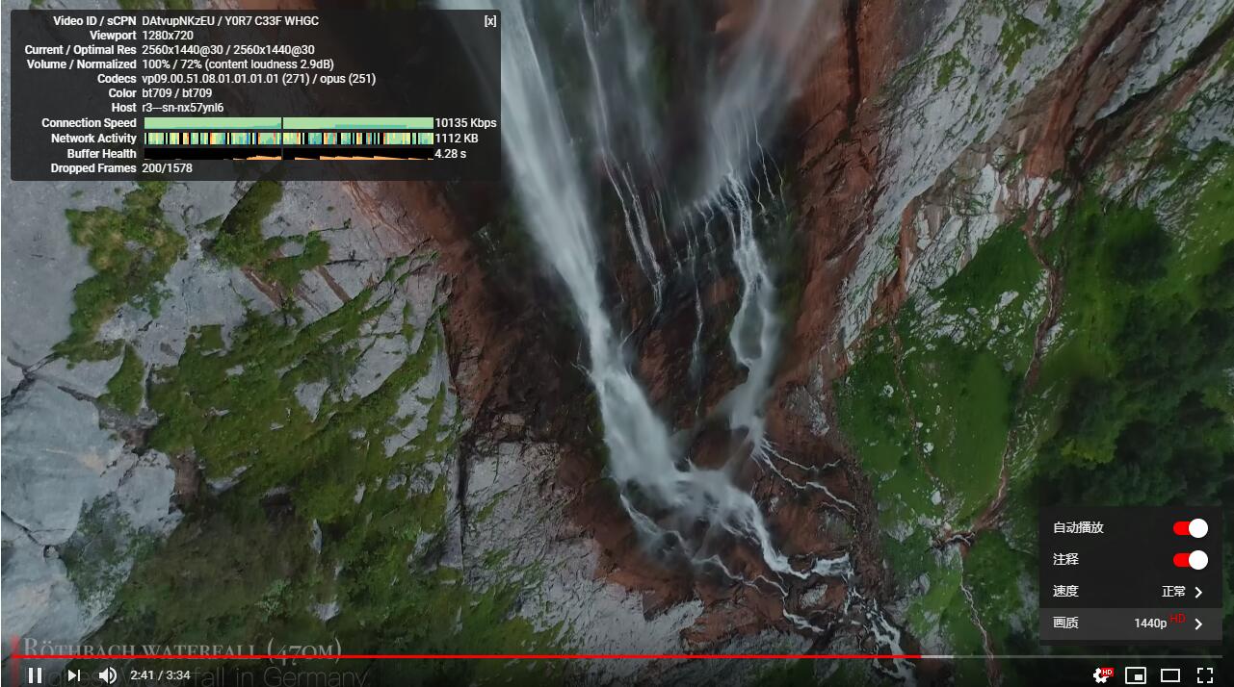Click the Connection Speed graph
Viewport: 1234px width, 687px height.
[x=288, y=123]
